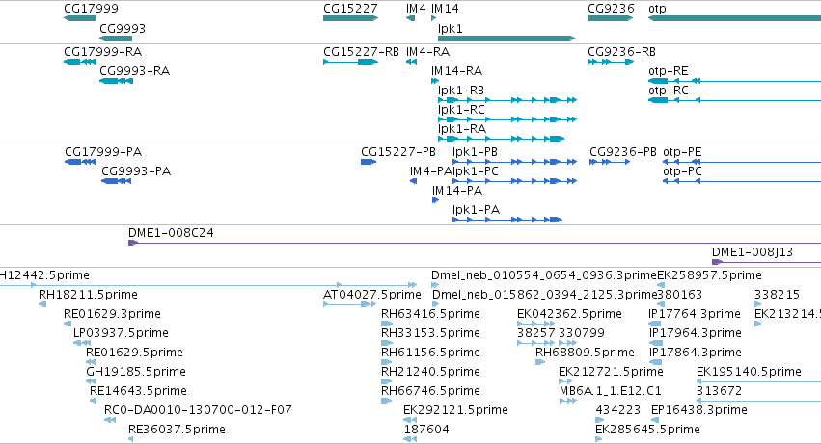Select protein CG9993-PA
The height and width of the screenshot is (444, 821).
coord(116,181)
